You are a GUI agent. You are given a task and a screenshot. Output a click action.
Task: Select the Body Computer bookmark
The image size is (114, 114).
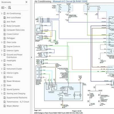click(13, 26)
